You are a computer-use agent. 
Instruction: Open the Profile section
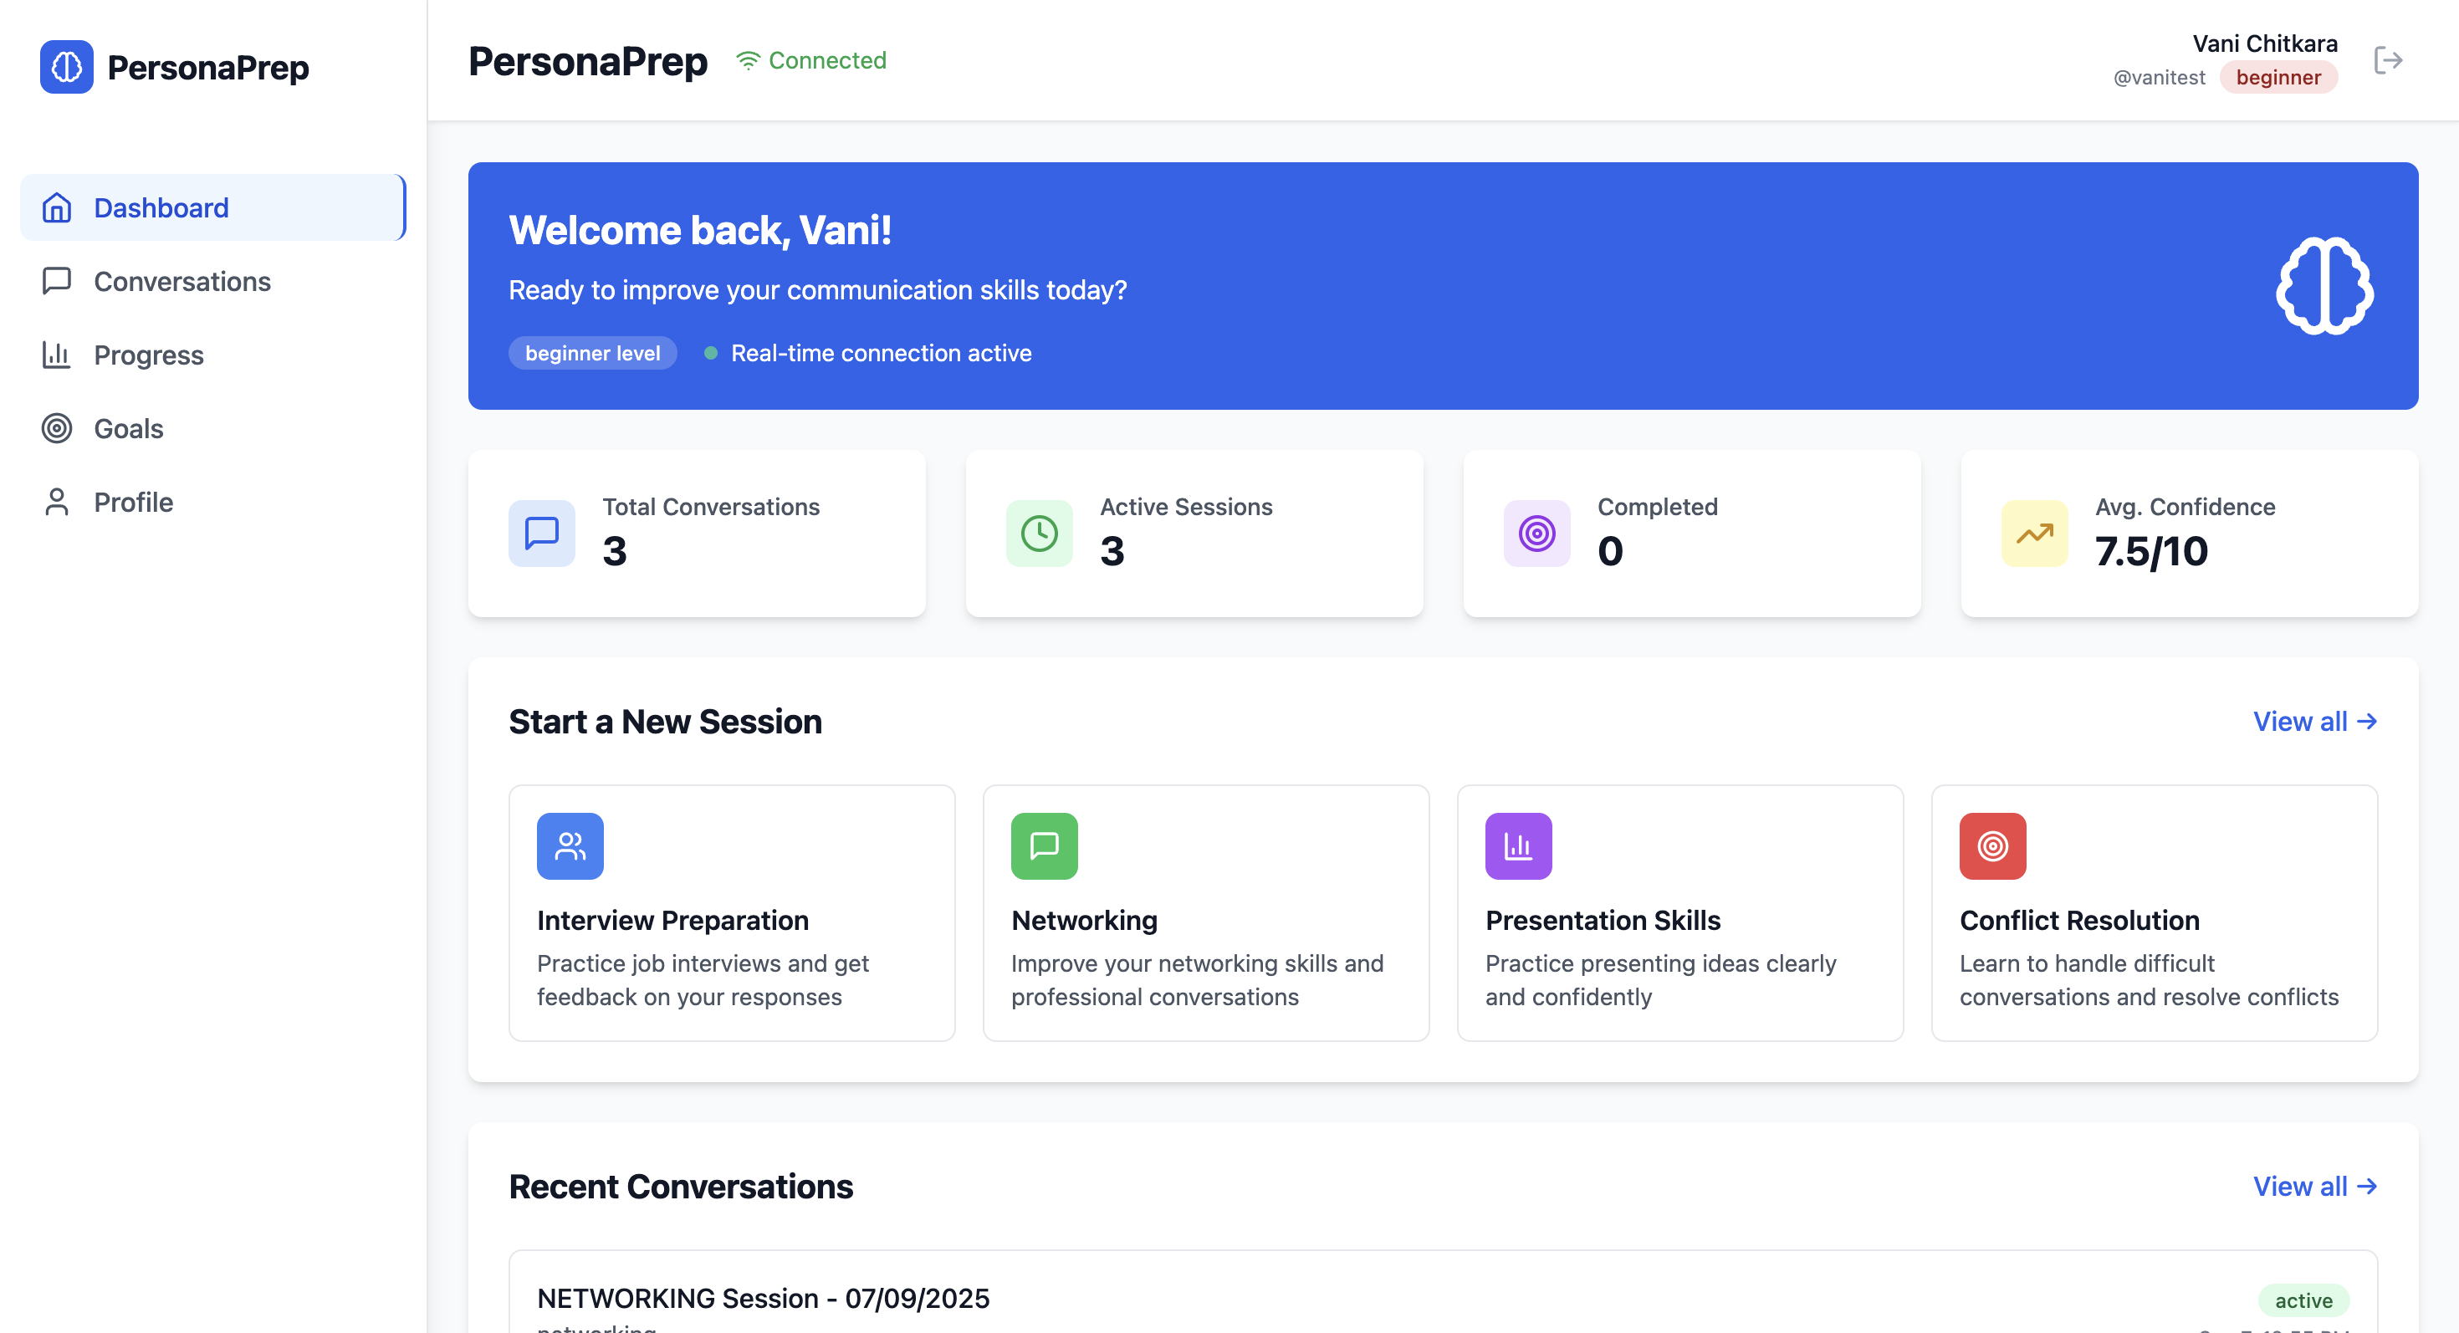pyautogui.click(x=133, y=502)
